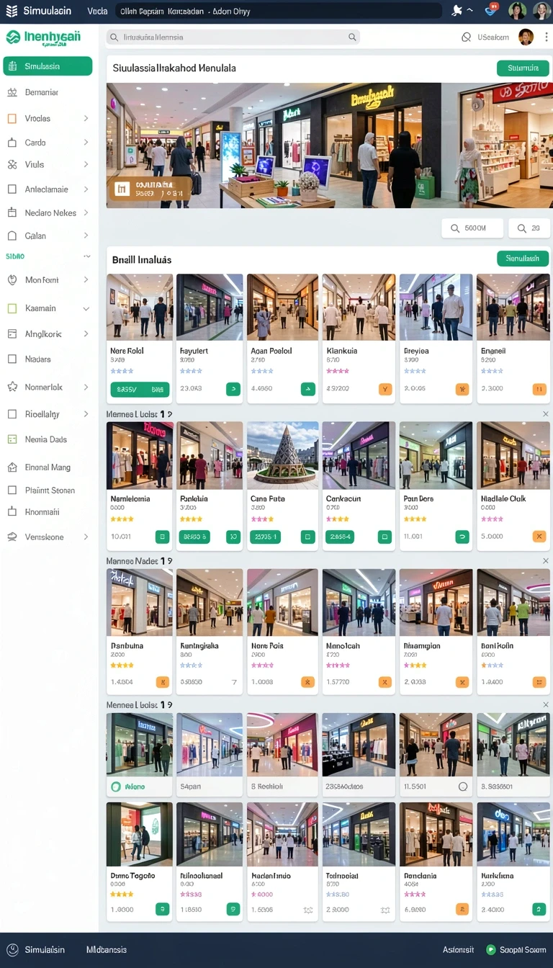Toggle the Plaimt Sconen checkbox
This screenshot has height=968, width=553.
coord(12,490)
